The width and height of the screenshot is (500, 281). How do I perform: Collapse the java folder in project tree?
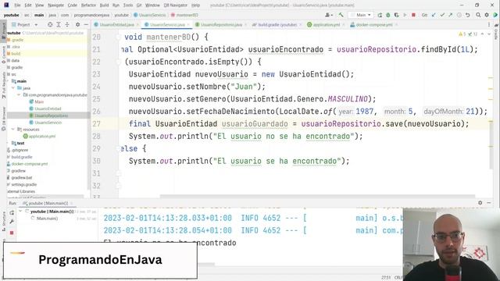13,88
